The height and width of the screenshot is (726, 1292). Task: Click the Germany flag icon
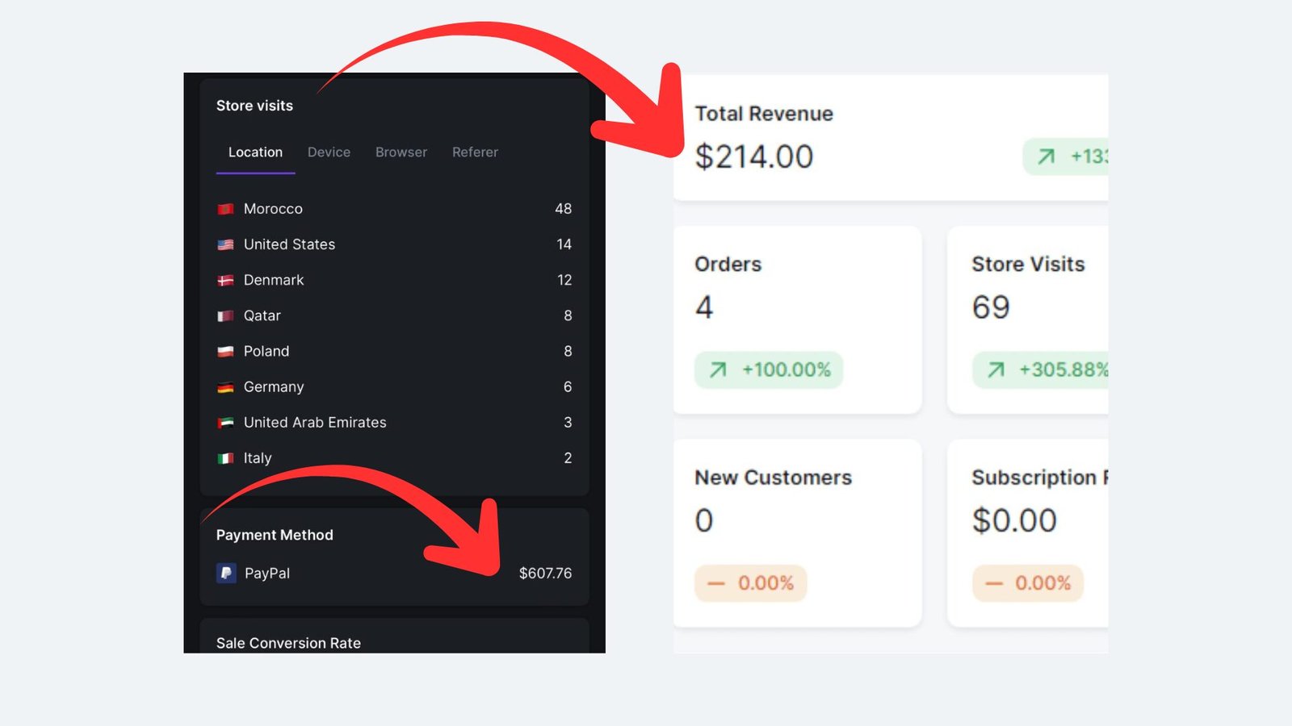[225, 387]
